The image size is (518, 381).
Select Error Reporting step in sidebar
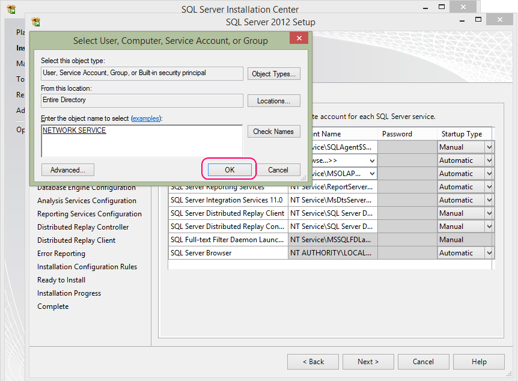pos(61,254)
